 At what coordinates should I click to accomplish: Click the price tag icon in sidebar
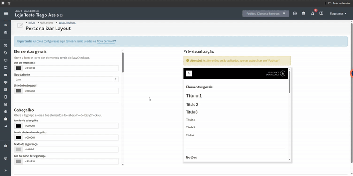6,53
